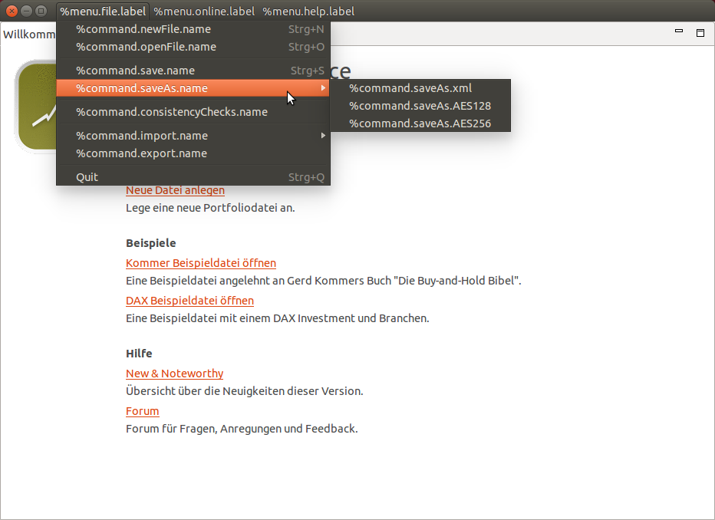The height and width of the screenshot is (520, 715).
Task: Close the %menu.file.label menu in the menu bar
Action: click(103, 12)
